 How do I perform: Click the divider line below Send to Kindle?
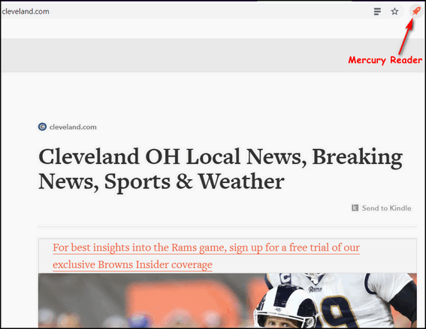point(227,227)
